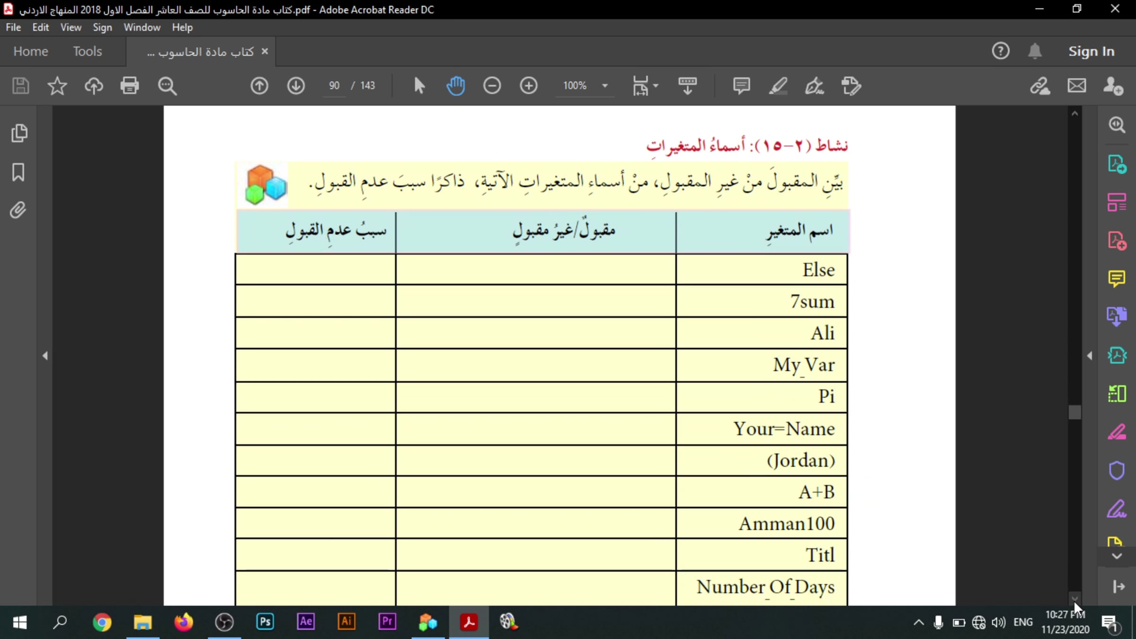This screenshot has width=1136, height=639.
Task: Select the Hand pan tool
Action: 455,86
